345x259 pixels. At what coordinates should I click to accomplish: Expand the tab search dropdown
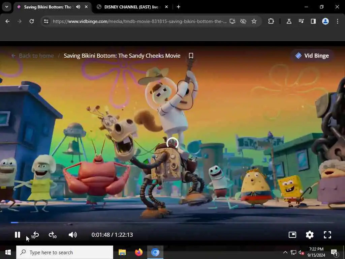pyautogui.click(x=7, y=7)
